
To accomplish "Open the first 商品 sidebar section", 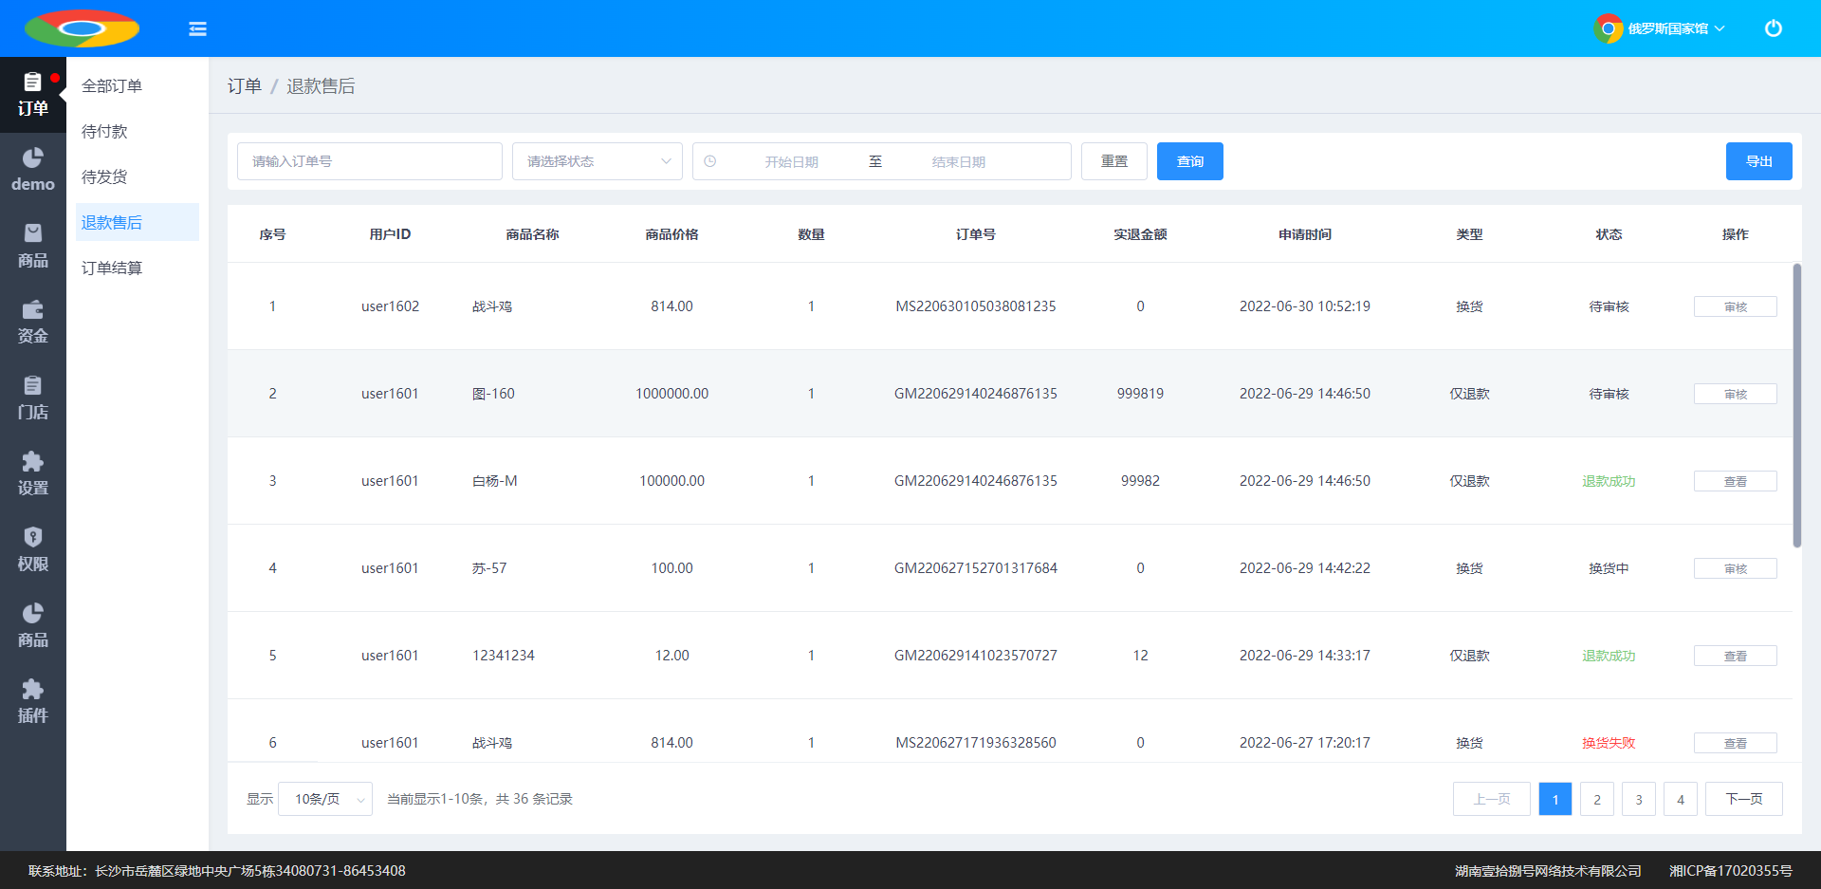I will click(x=33, y=247).
